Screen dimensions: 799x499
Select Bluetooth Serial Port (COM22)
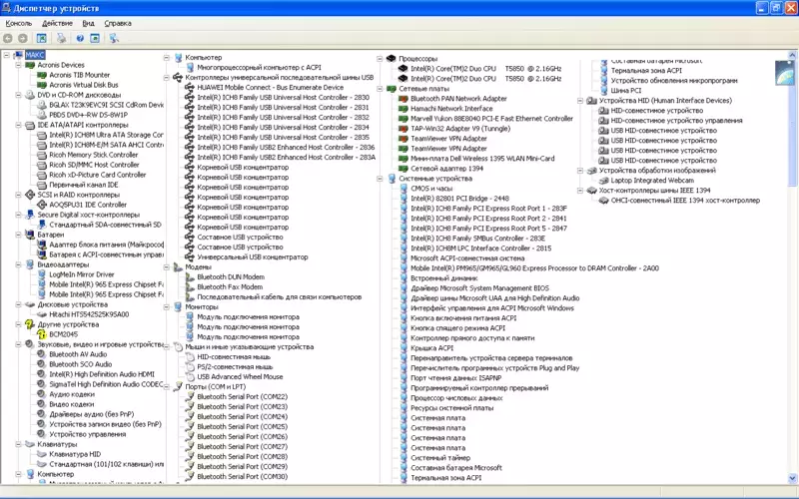(243, 396)
